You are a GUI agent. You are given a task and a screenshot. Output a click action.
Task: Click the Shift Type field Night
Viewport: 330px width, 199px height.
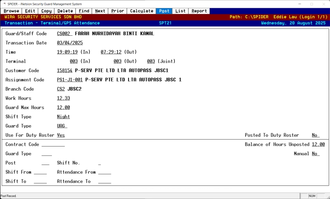coord(63,117)
